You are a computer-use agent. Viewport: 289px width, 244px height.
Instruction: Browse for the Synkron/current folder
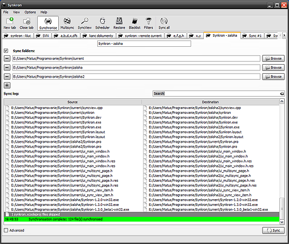pyautogui.click(x=273, y=58)
